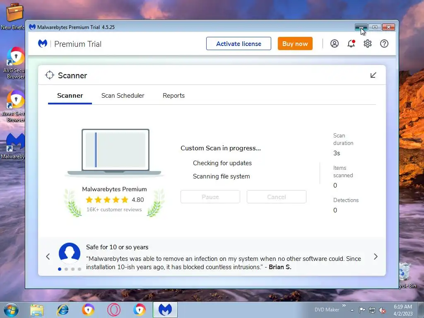Click the Checking for updates step
This screenshot has width=424, height=318.
tap(222, 163)
